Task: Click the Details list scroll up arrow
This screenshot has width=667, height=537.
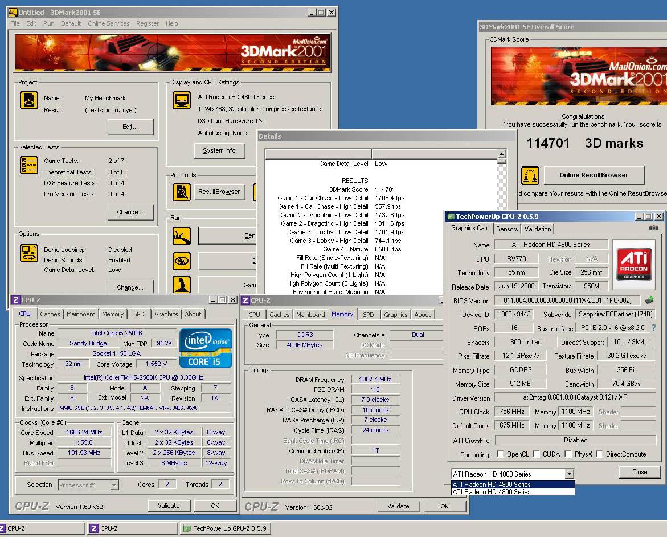Action: 501,154
